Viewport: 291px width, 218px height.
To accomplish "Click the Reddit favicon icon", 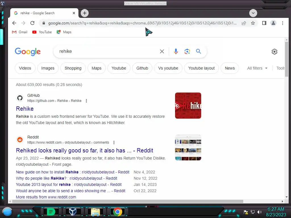I will pos(20,140).
